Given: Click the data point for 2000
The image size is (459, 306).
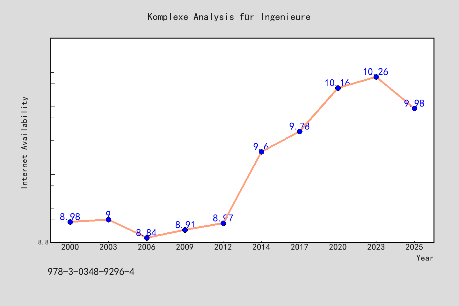Looking at the screenshot, I should [70, 222].
